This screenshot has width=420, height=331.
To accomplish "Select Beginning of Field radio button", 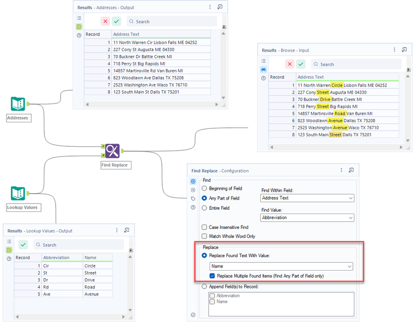I will pyautogui.click(x=205, y=188).
